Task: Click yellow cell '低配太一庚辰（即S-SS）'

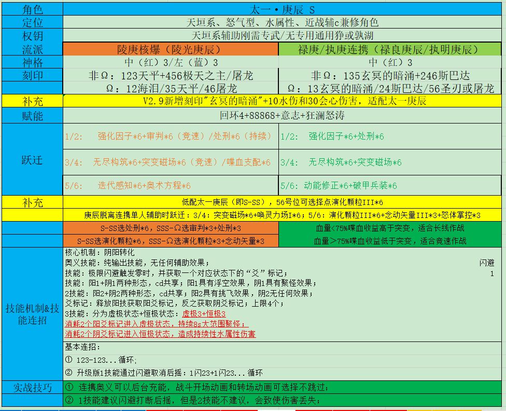Action: pos(282,202)
